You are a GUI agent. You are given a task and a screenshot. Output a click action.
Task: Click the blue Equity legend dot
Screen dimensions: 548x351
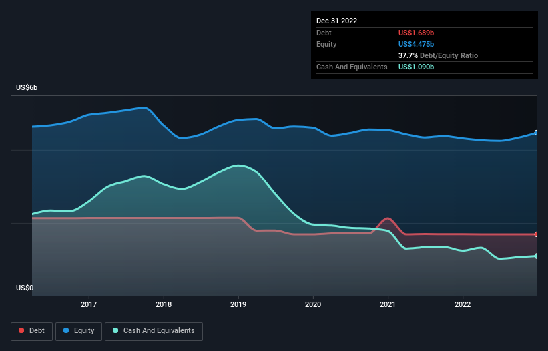[x=66, y=330]
